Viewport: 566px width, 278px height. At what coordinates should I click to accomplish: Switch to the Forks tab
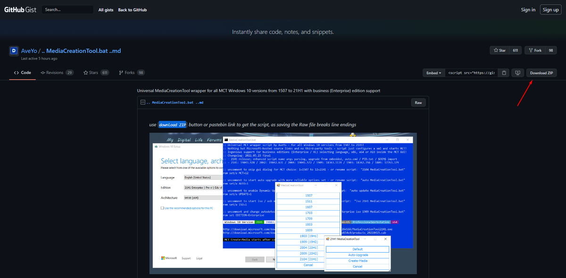132,73
